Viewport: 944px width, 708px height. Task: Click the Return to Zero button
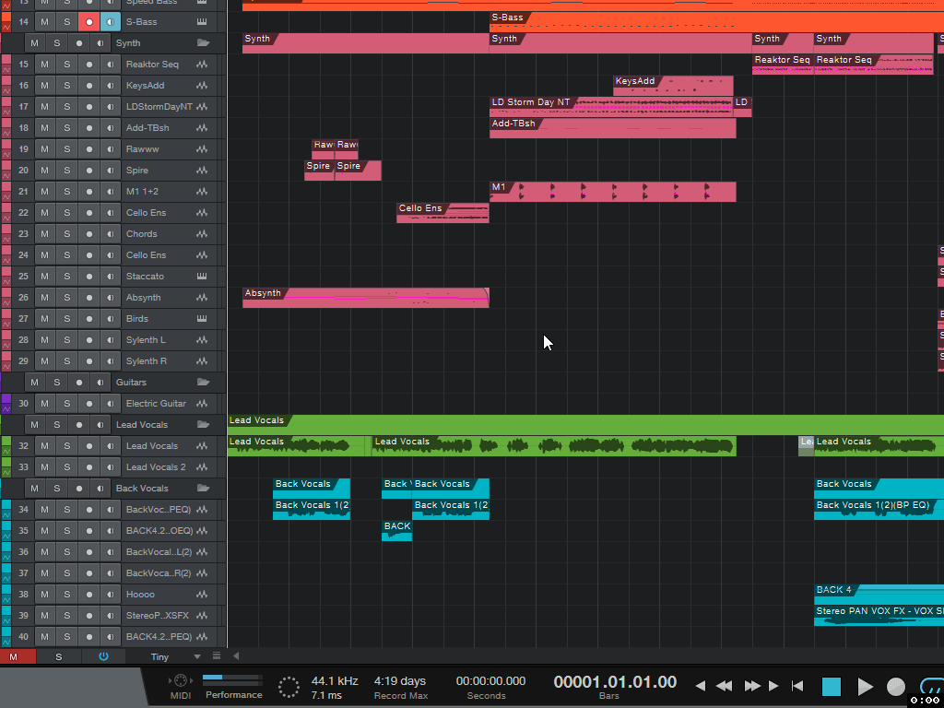point(797,686)
